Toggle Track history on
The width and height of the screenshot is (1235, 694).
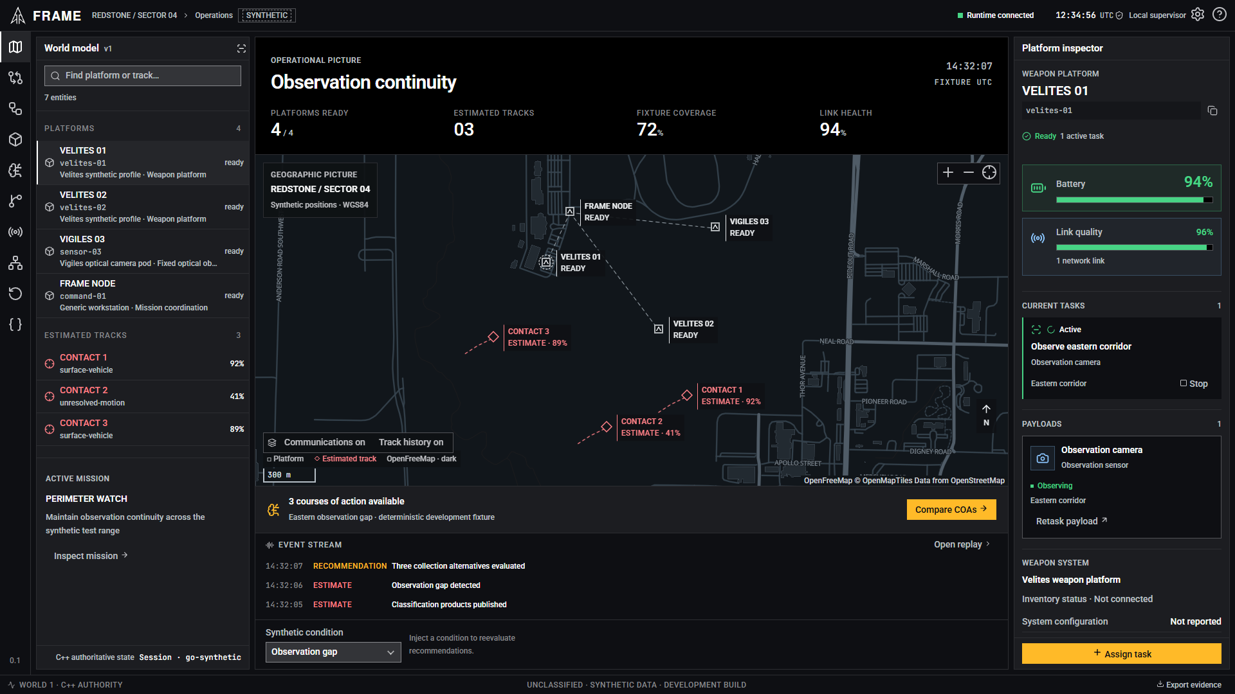tap(411, 442)
